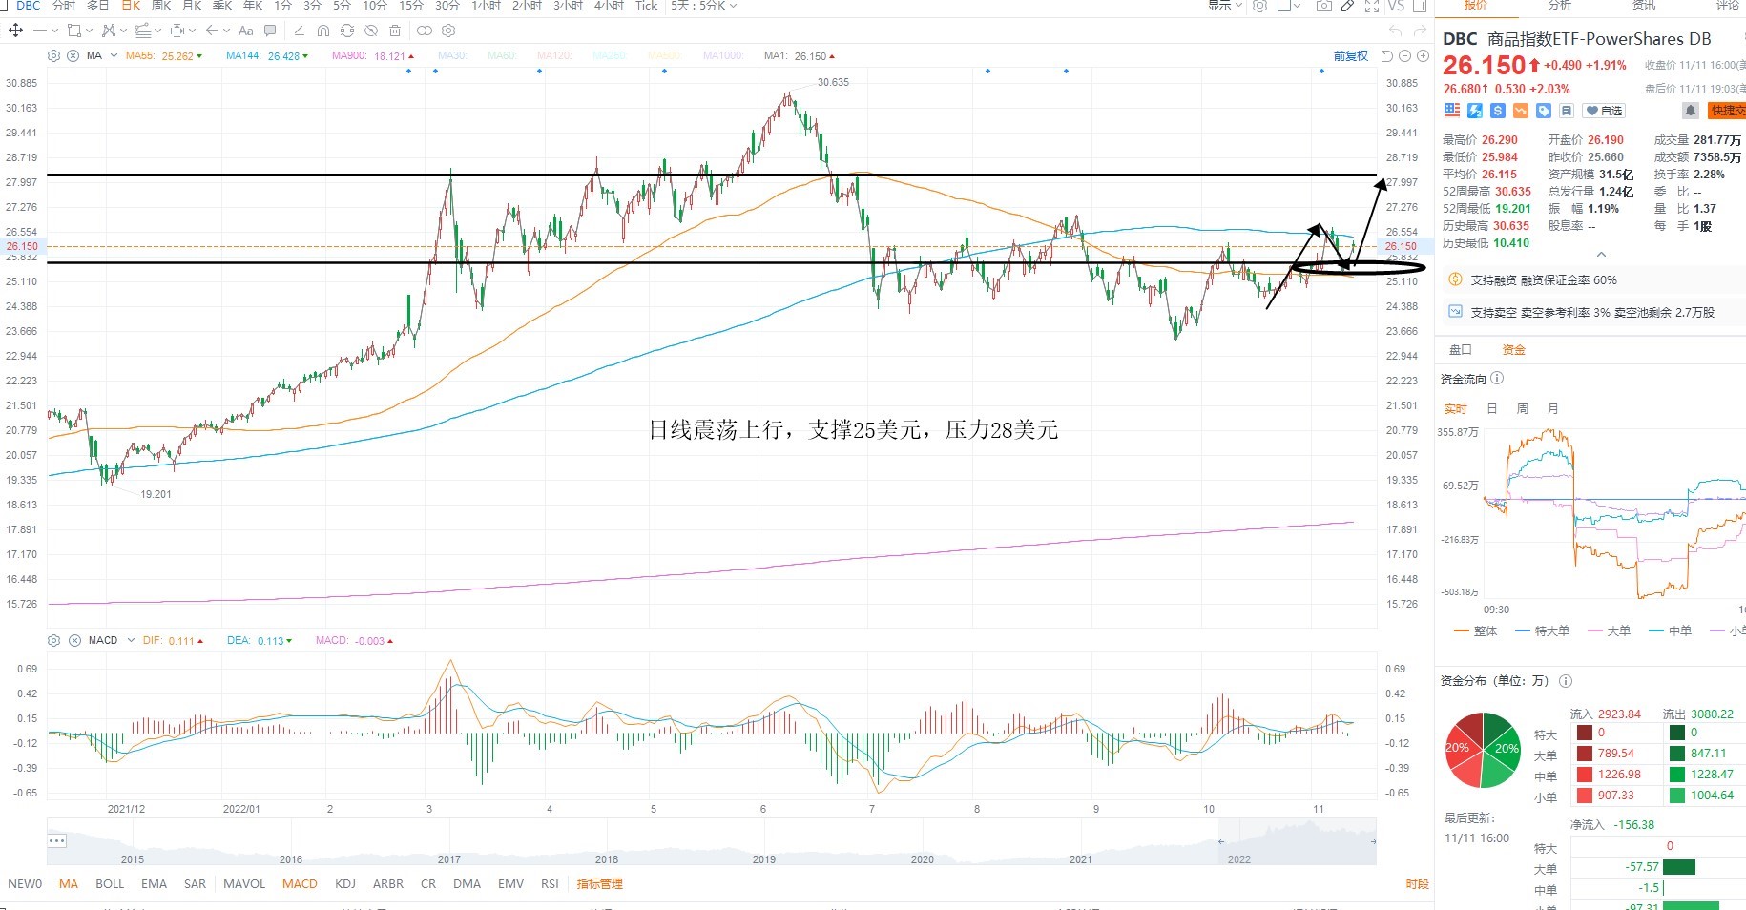The image size is (1746, 910).
Task: Select the text annotation Aa tool
Action: [246, 31]
